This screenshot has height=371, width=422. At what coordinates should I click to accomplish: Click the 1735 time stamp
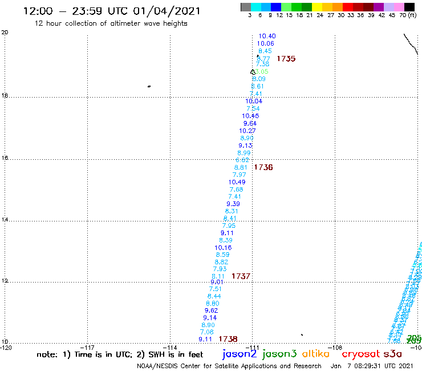(x=286, y=59)
